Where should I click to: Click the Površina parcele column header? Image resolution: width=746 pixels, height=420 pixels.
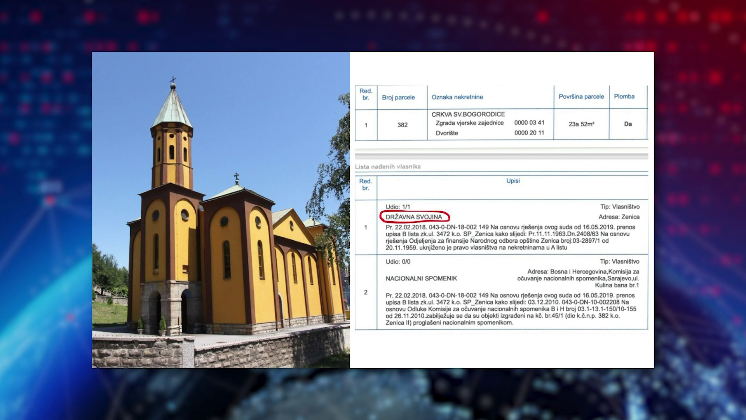(581, 96)
